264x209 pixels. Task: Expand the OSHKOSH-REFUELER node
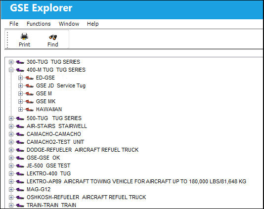pyautogui.click(x=11, y=198)
